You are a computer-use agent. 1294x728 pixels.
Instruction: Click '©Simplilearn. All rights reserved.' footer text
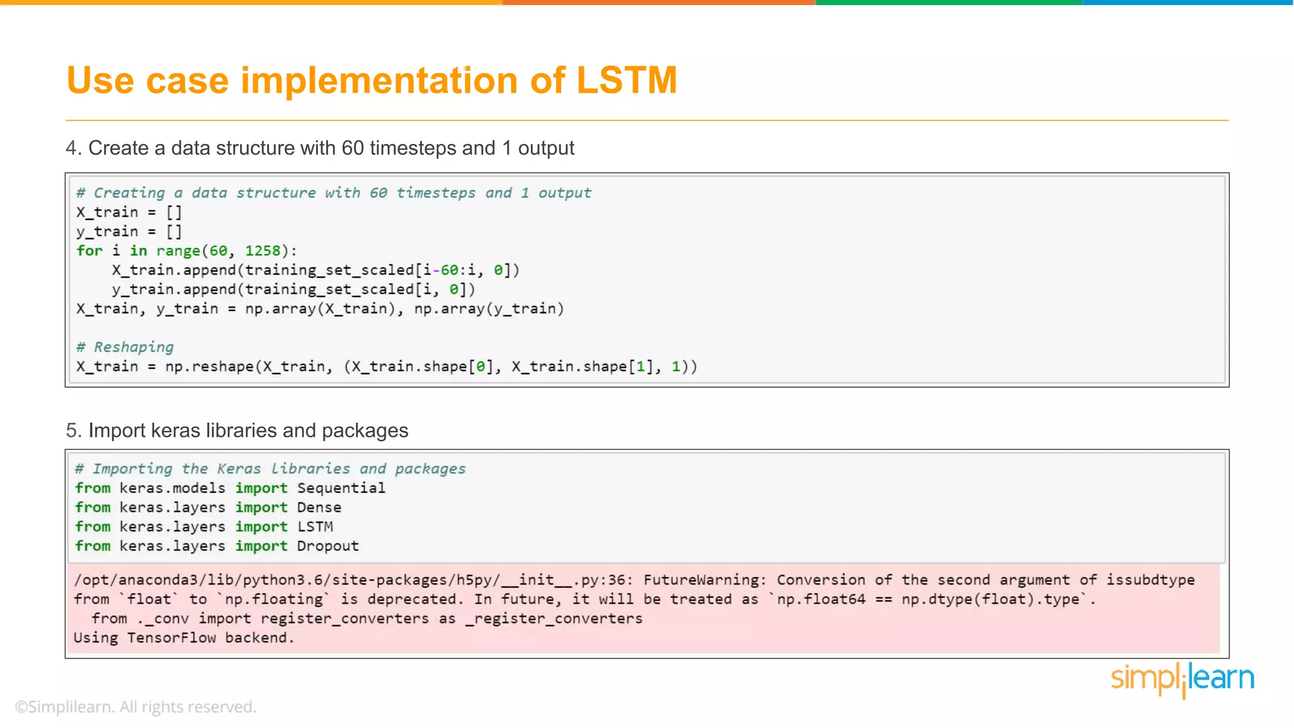136,707
